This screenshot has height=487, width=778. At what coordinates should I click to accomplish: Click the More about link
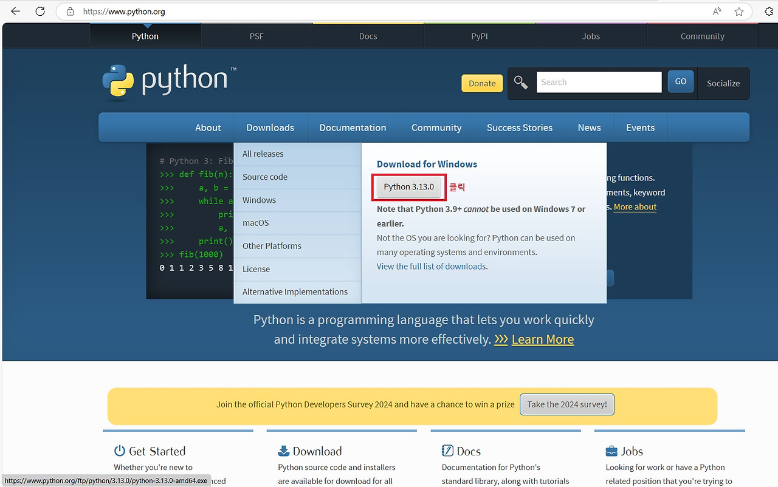click(635, 207)
